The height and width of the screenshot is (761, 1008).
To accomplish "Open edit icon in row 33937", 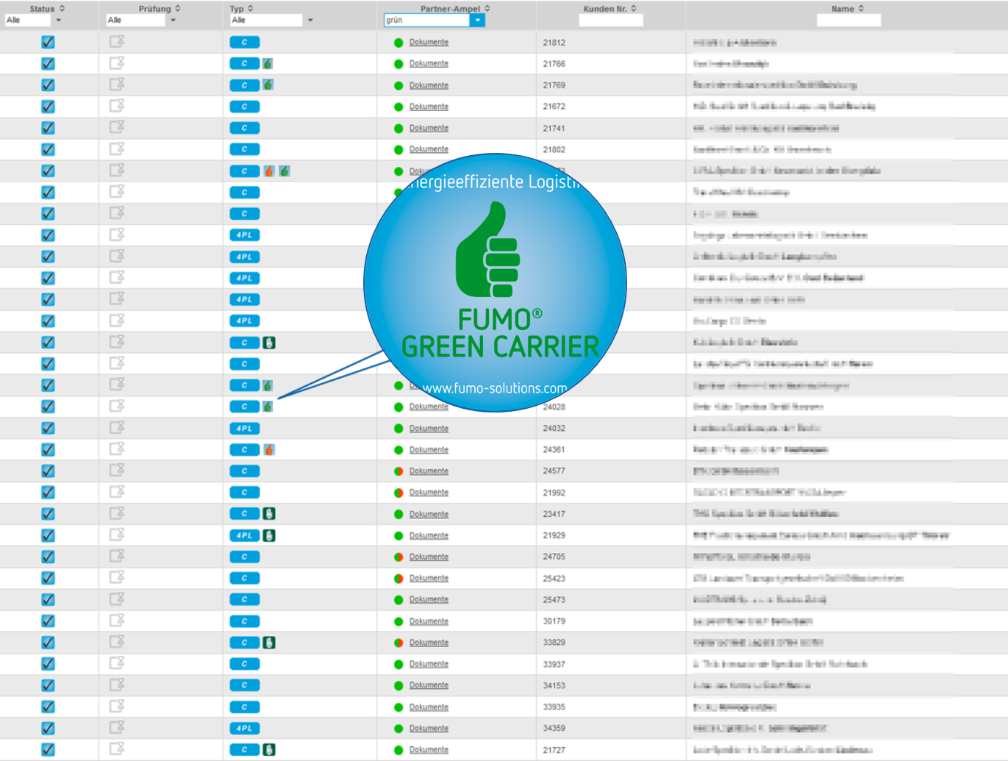I will click(x=117, y=663).
